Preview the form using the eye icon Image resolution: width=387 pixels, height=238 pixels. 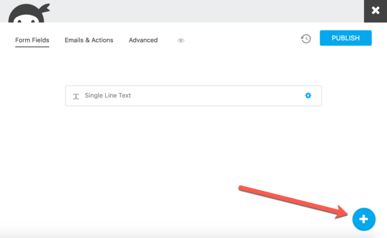[x=181, y=41]
